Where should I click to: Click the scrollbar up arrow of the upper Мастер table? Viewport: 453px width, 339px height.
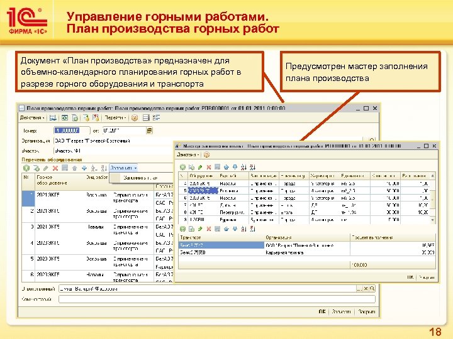pos(432,176)
